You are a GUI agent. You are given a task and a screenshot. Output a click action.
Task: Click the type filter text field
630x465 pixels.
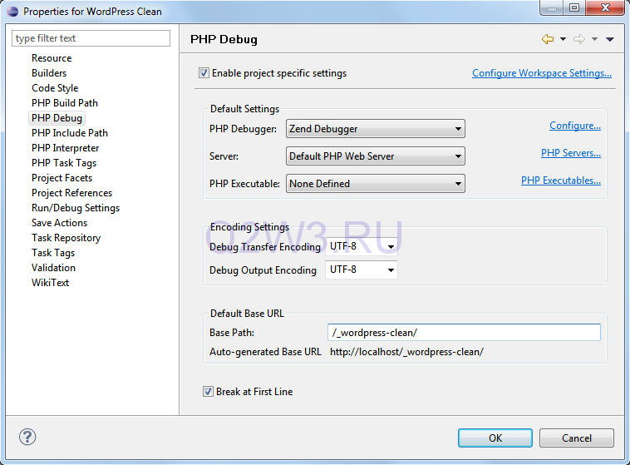91,38
